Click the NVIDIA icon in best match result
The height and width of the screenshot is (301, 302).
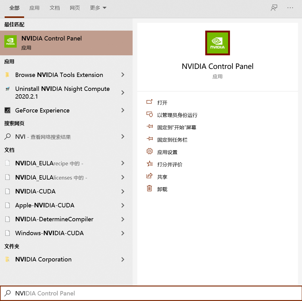point(11,41)
